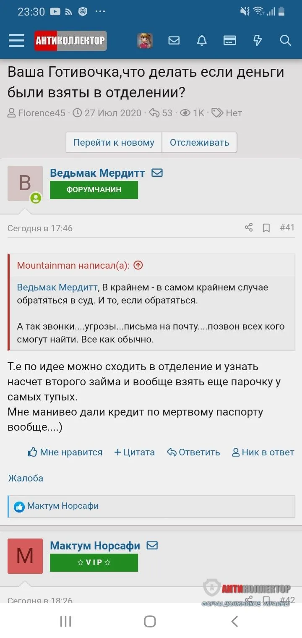This screenshot has height=638, width=302.
Task: Tap Ответить to reply
Action: (x=193, y=452)
